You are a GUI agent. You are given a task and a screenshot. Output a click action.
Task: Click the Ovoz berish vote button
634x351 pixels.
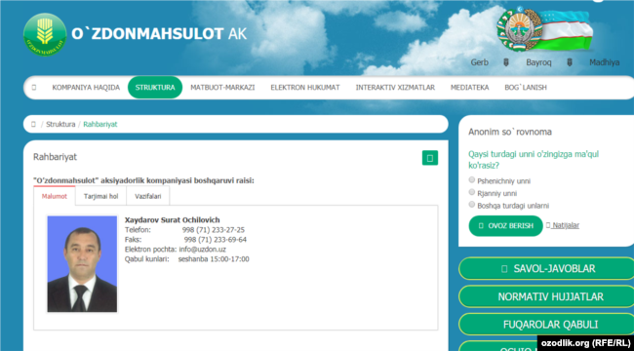pyautogui.click(x=506, y=226)
